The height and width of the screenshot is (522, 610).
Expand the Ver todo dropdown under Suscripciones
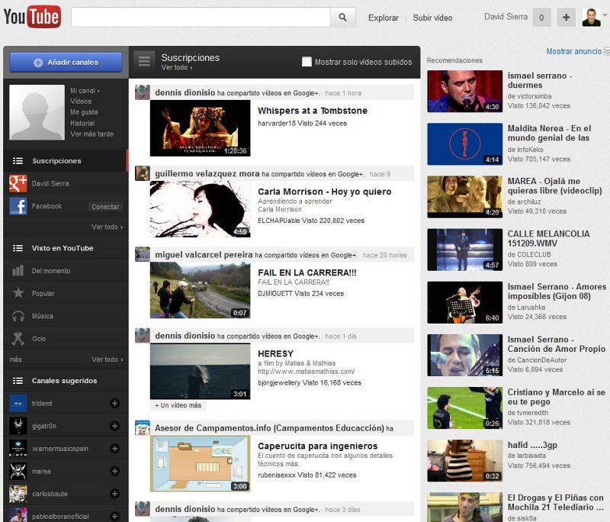[176, 68]
